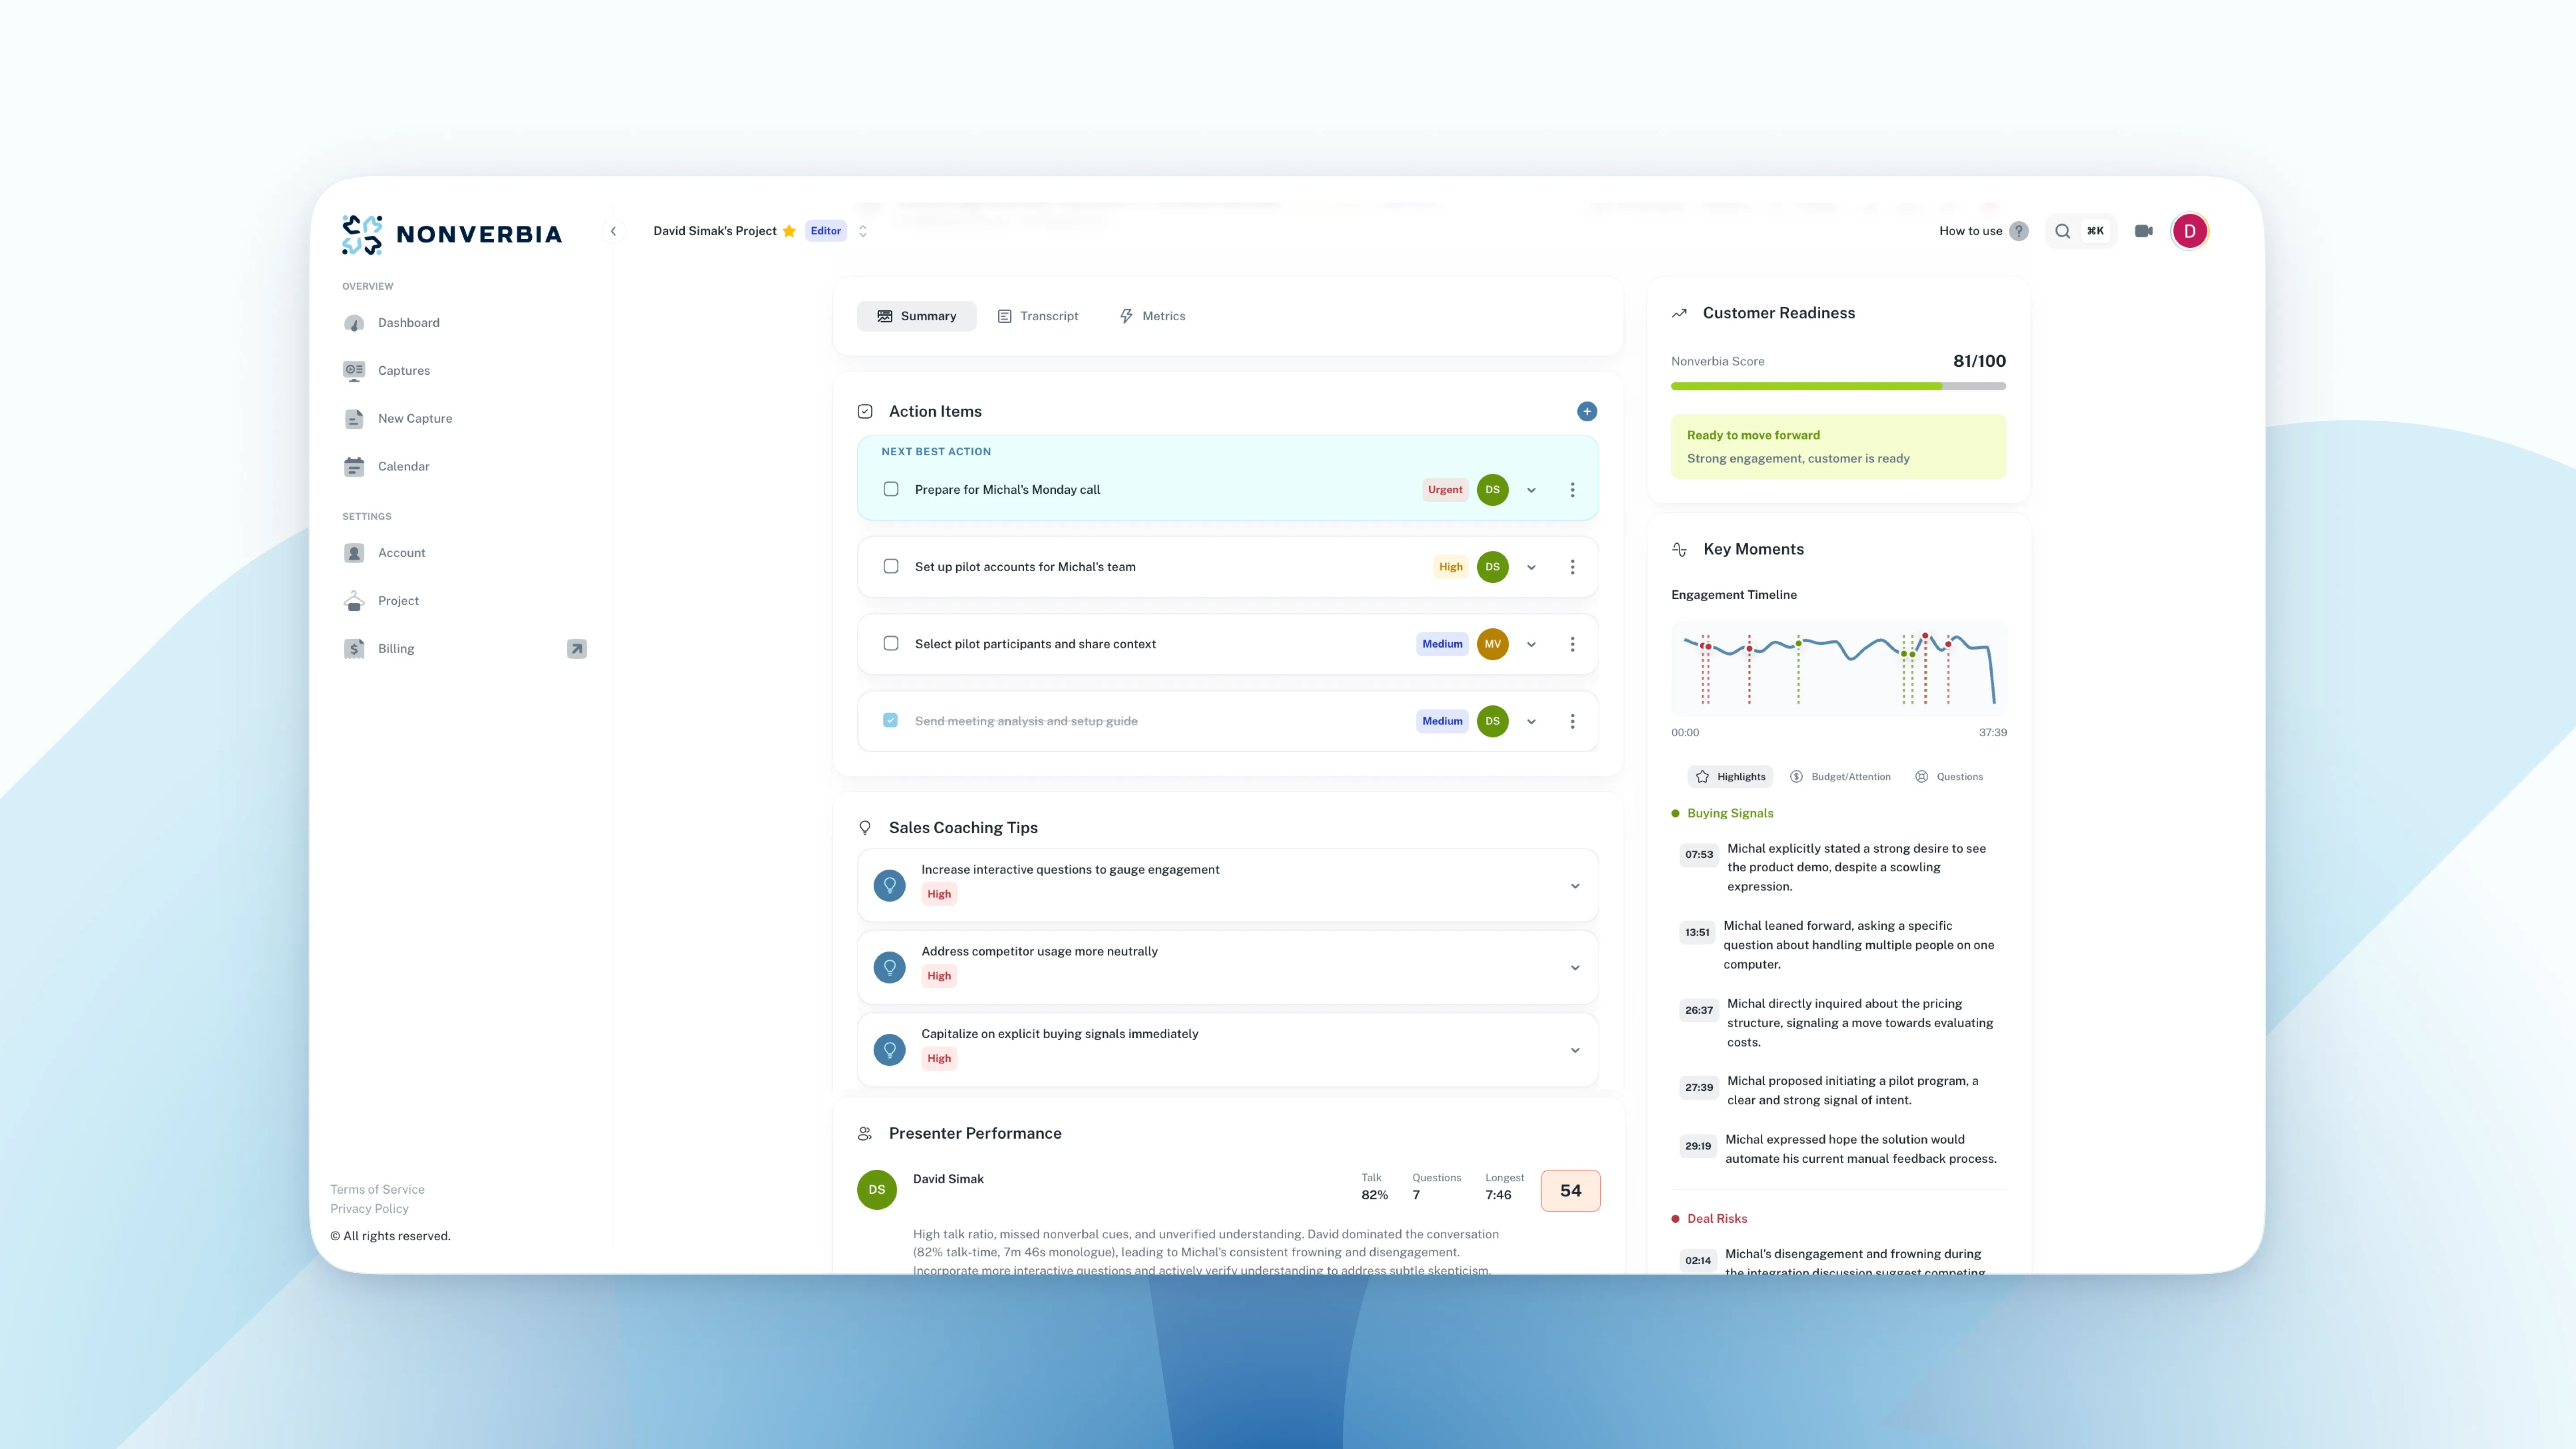The height and width of the screenshot is (1449, 2576).
Task: Uncheck Send meeting analysis and setup guide
Action: point(891,720)
